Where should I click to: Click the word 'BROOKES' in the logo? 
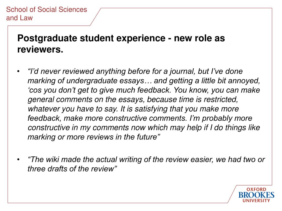click(x=256, y=195)
